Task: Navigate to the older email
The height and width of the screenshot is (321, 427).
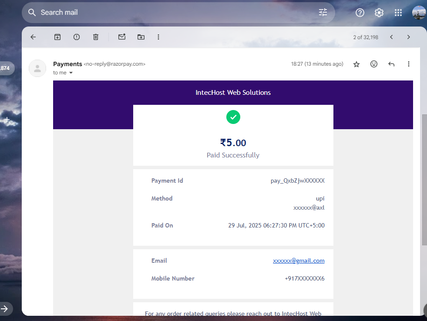Action: 408,37
